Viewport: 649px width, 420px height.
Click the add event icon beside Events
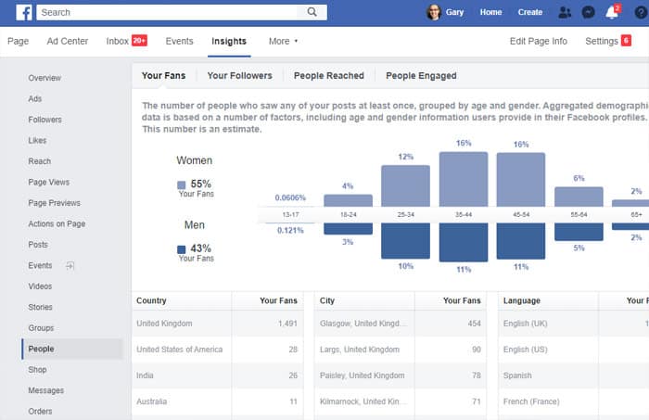[x=70, y=266]
